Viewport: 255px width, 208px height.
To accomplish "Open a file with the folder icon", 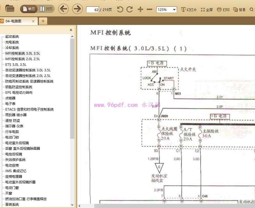I will pos(10,9).
